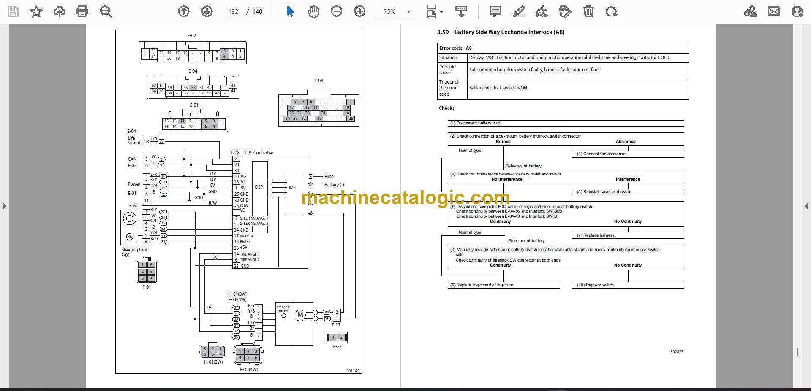Click the "Checks" subheading
The width and height of the screenshot is (811, 391).
[446, 108]
